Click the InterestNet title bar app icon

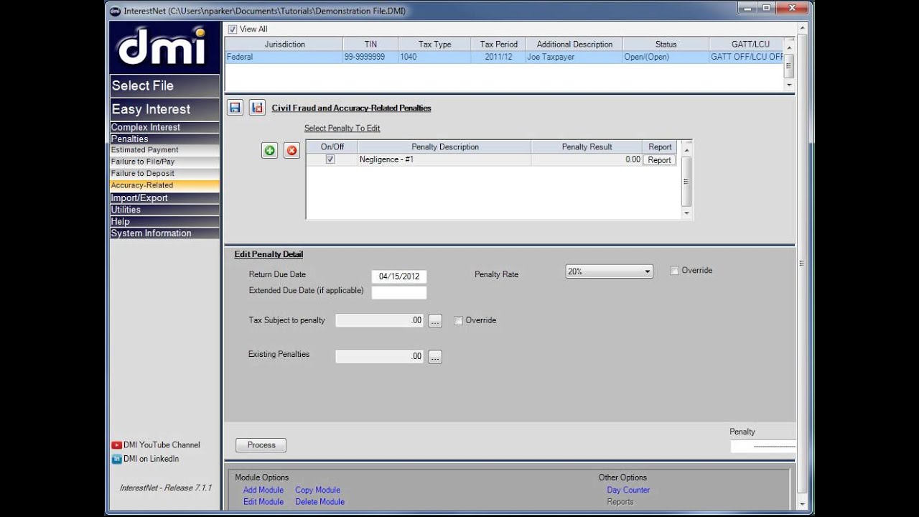[114, 11]
